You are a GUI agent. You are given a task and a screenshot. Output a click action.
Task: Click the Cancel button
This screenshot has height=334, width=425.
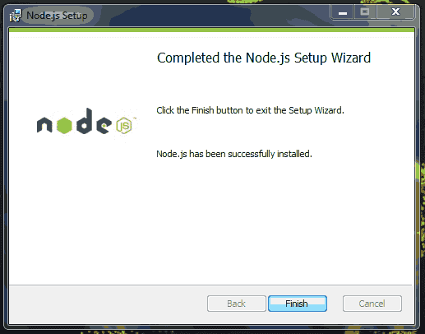click(x=372, y=304)
